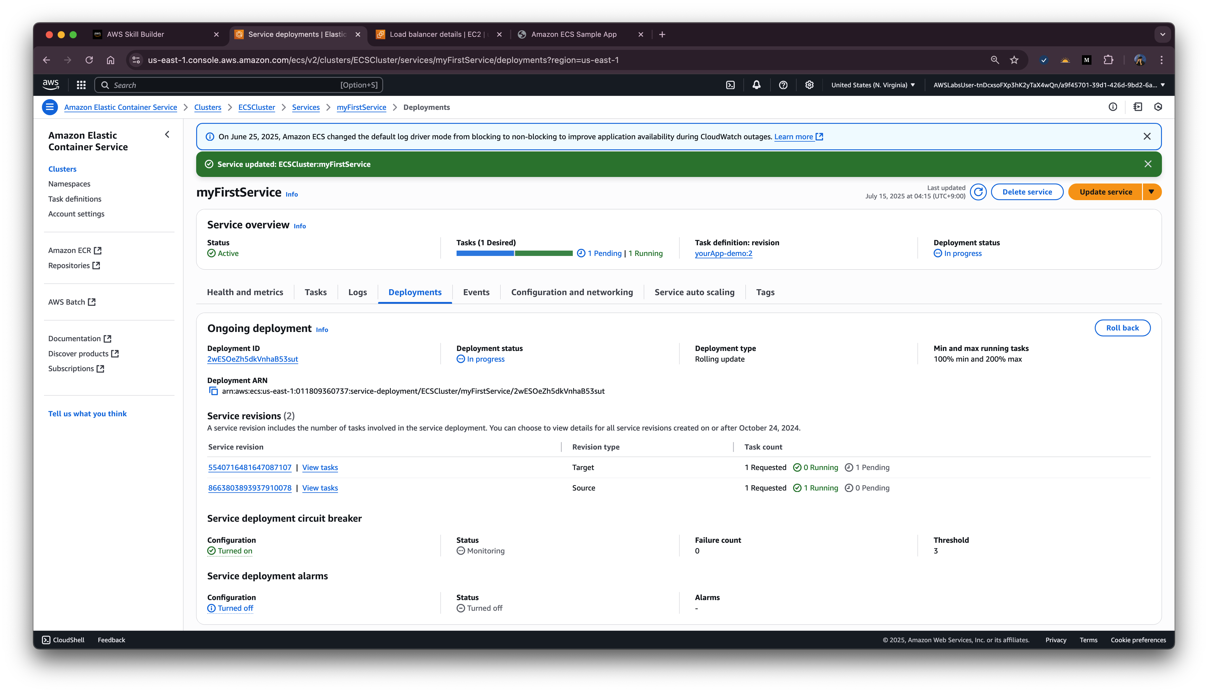
Task: Open the Learn more link in the banner
Action: pyautogui.click(x=799, y=137)
